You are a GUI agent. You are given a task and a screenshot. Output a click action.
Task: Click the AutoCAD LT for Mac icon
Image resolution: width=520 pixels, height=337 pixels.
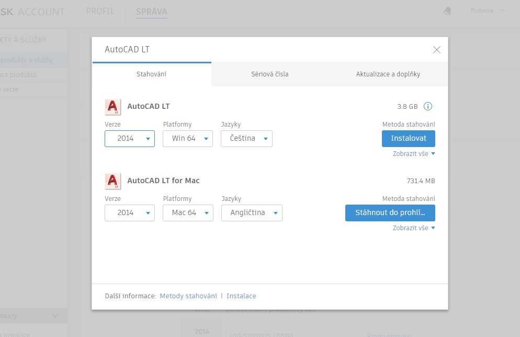tap(113, 181)
